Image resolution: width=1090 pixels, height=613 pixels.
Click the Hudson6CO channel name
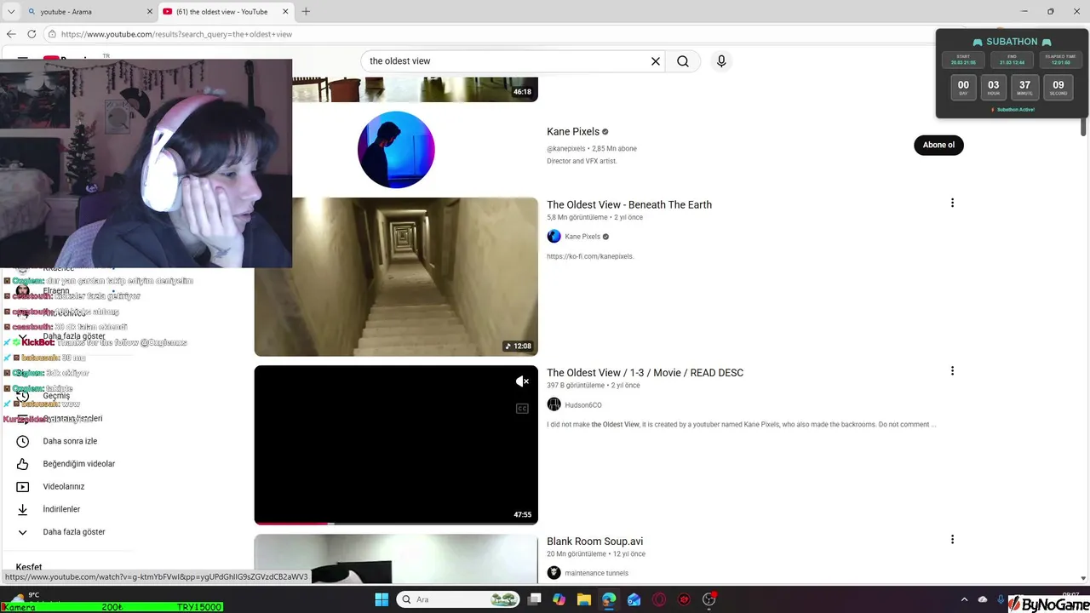pyautogui.click(x=583, y=405)
